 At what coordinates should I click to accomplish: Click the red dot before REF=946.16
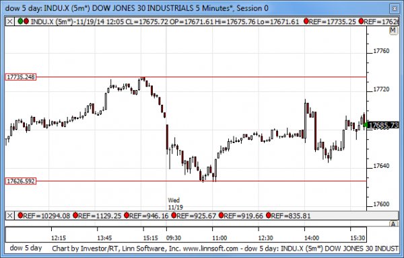[127, 216]
